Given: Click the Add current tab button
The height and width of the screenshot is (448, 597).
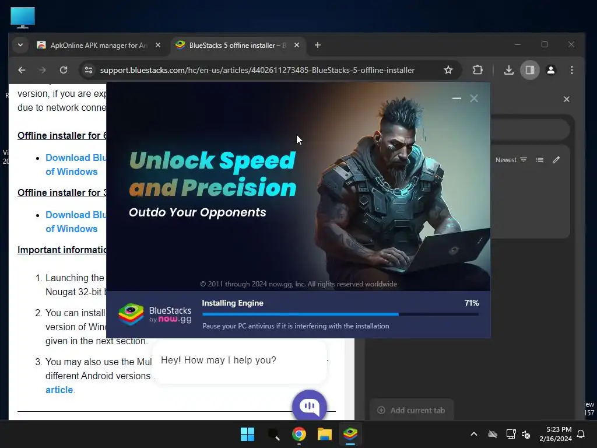Looking at the screenshot, I should tap(411, 410).
